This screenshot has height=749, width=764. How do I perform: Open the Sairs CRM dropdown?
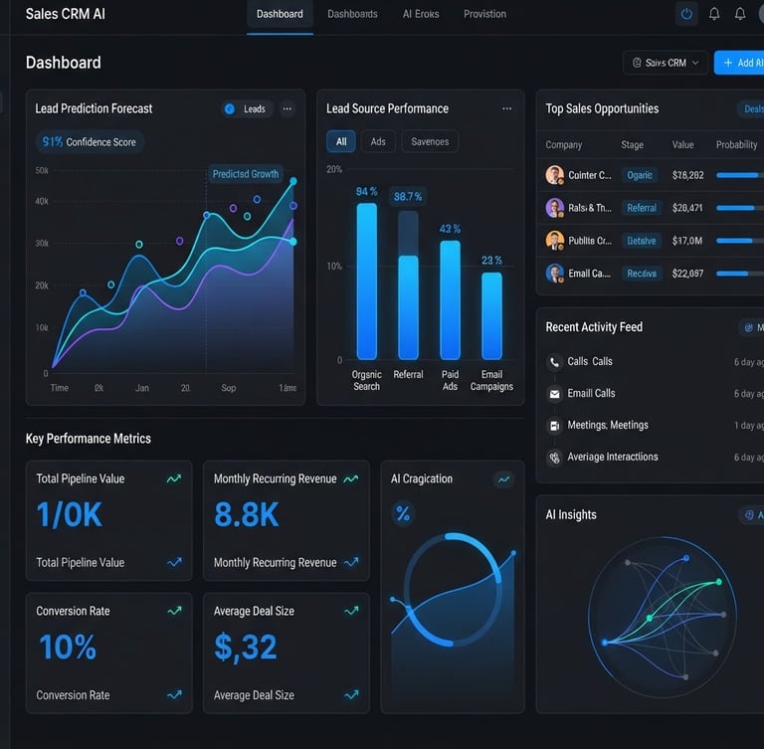click(666, 63)
